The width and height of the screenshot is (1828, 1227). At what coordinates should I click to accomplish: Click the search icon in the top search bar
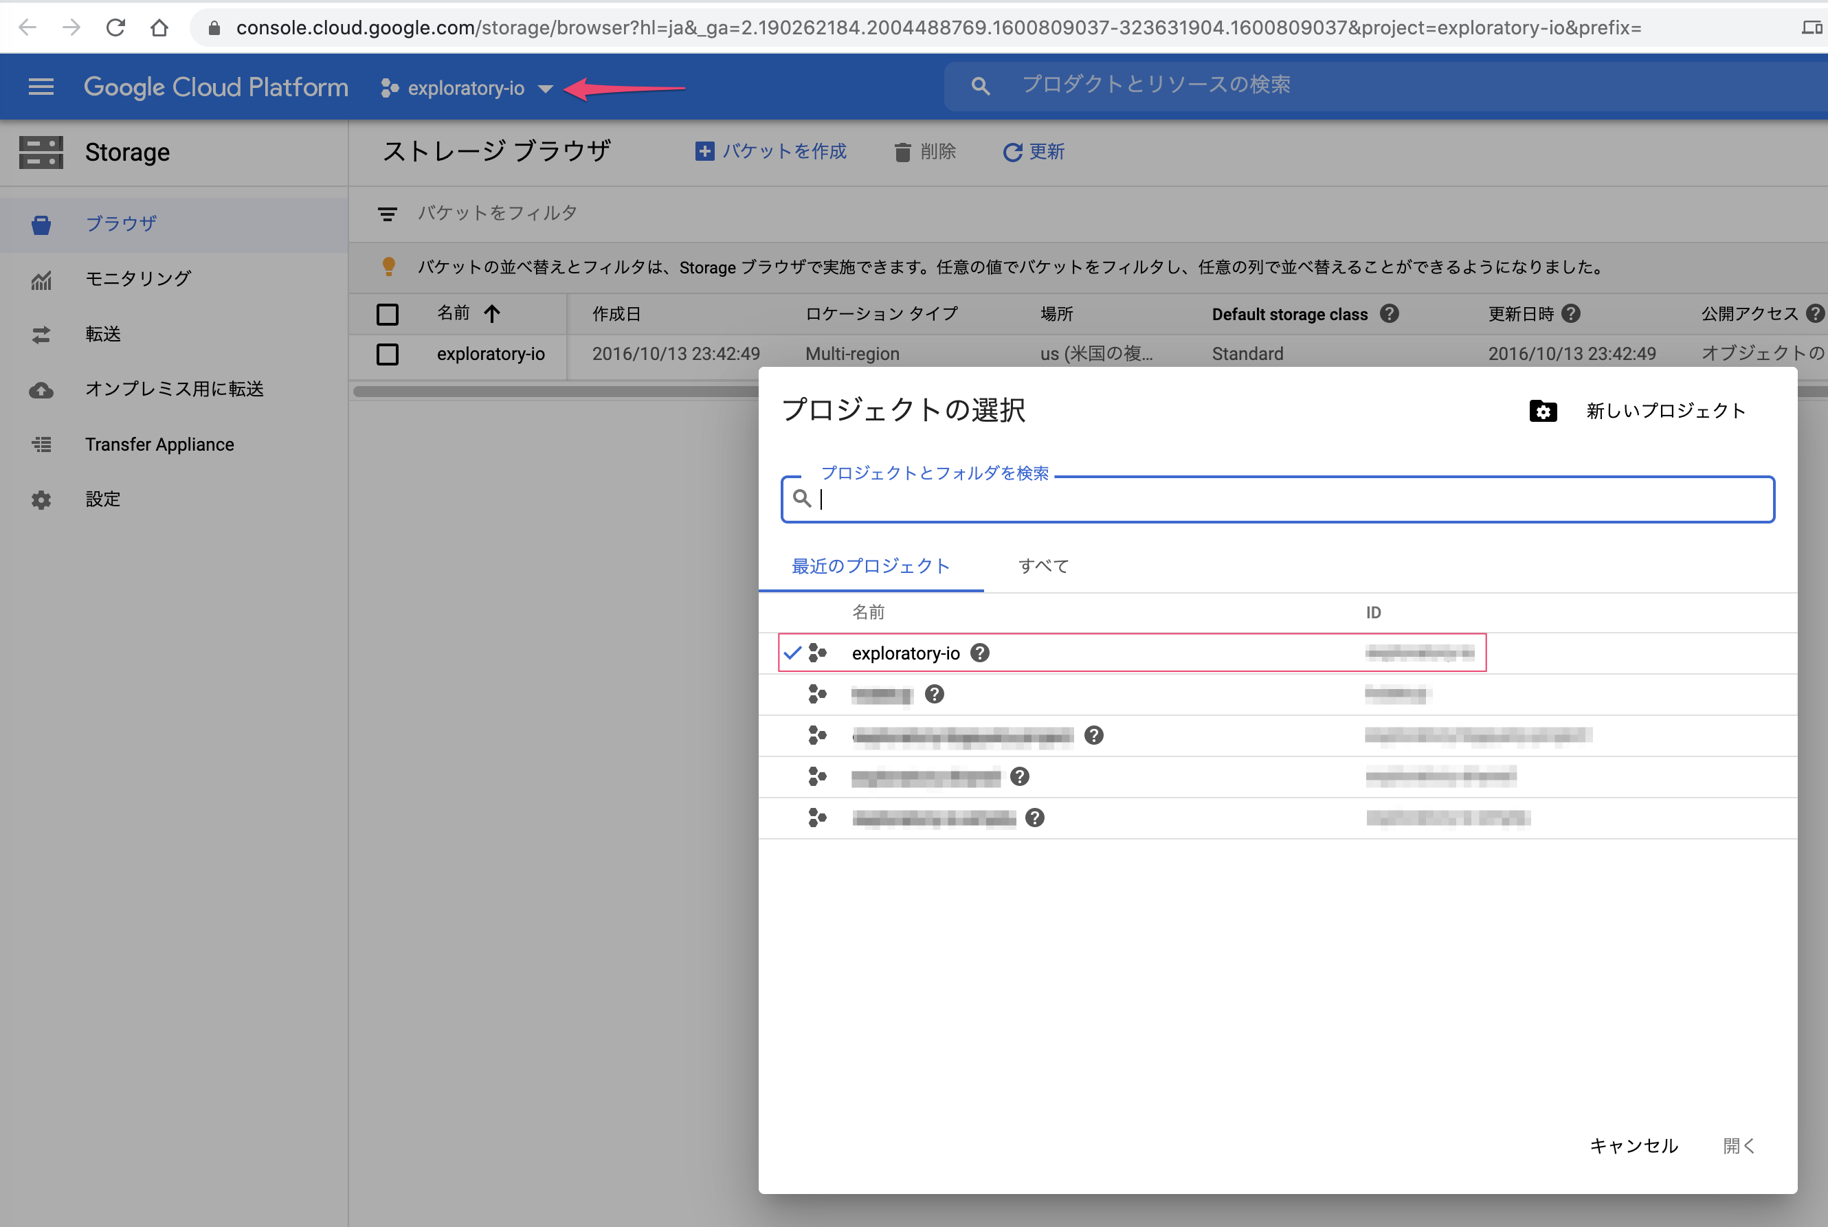(x=981, y=86)
